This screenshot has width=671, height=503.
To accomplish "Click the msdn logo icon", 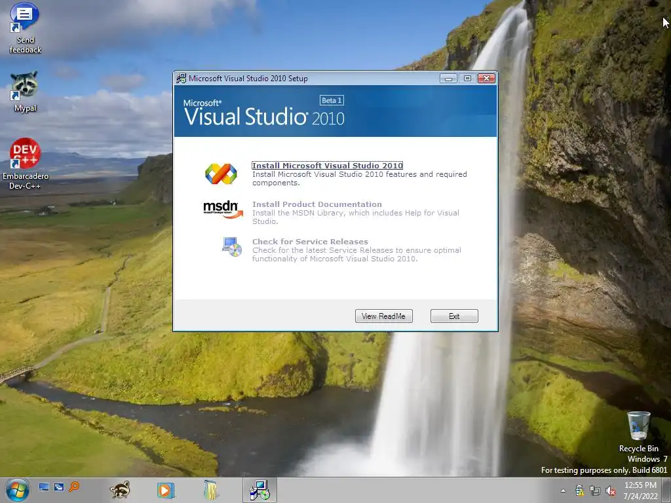I will tap(223, 210).
